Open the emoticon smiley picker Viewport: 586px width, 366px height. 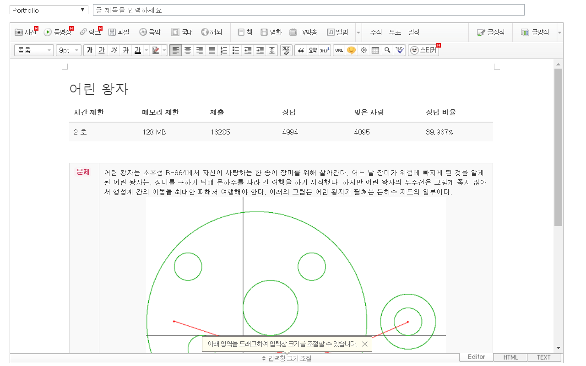pos(351,50)
